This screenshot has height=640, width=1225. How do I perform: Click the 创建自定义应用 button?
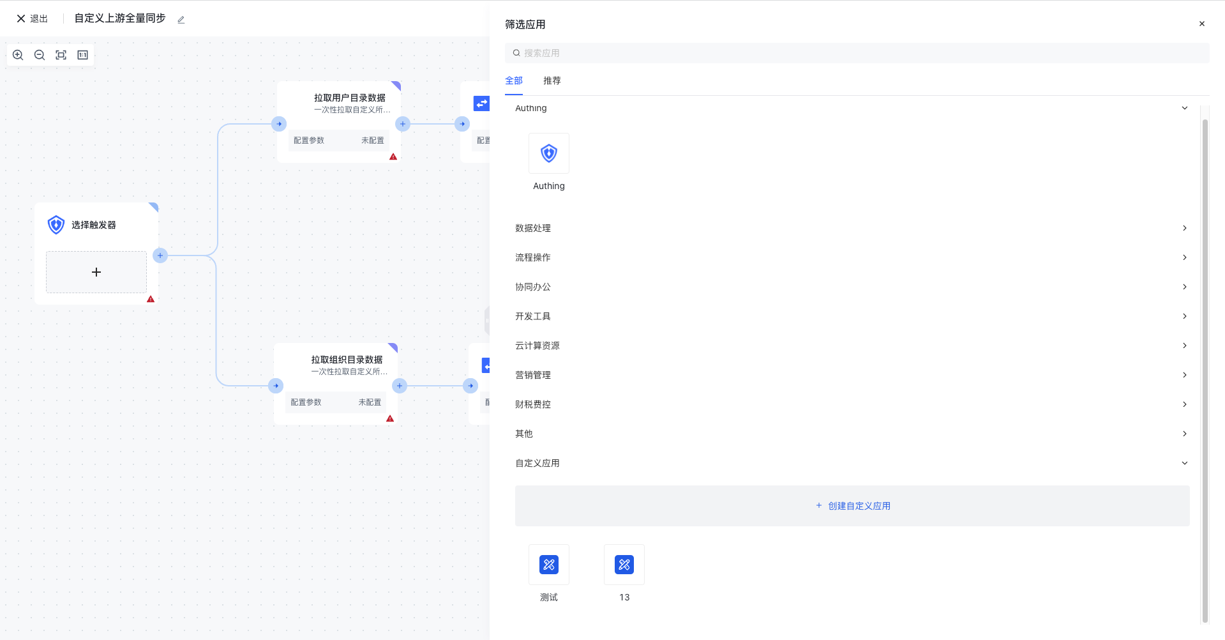pos(852,506)
